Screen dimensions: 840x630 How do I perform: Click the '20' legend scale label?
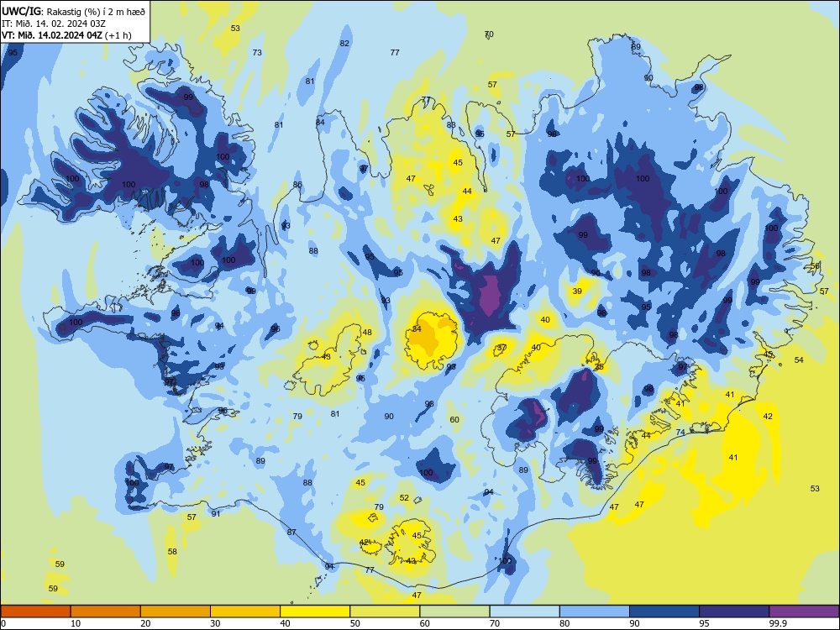145,623
